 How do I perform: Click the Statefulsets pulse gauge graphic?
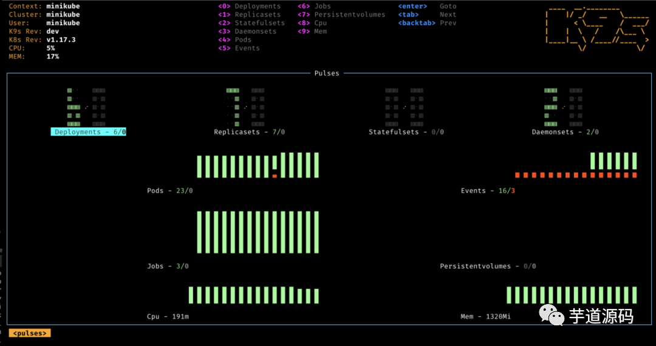(x=404, y=107)
